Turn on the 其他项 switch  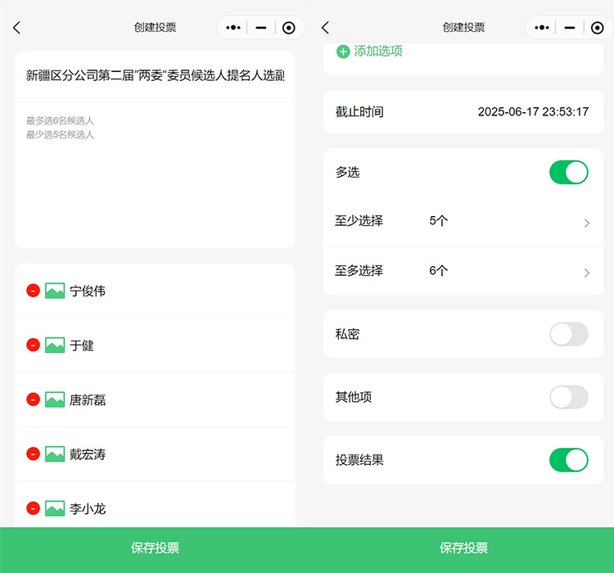coord(568,397)
